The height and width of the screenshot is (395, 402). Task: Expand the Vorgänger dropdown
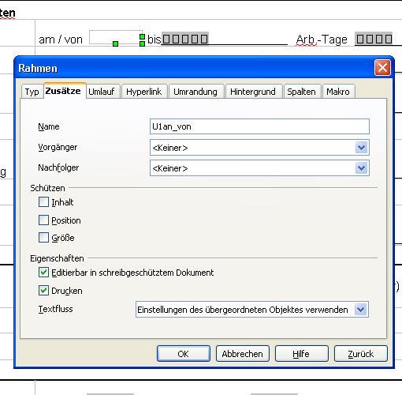coord(361,148)
